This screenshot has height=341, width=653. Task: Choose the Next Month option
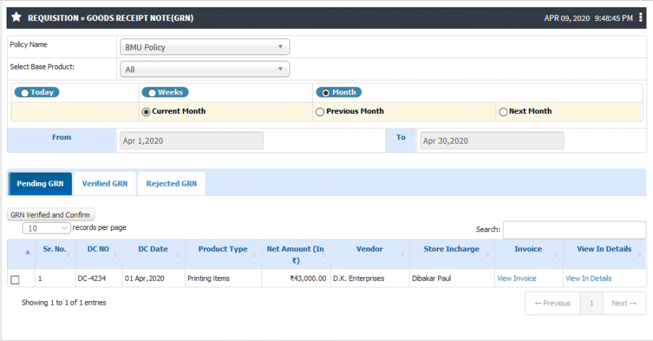(x=503, y=112)
